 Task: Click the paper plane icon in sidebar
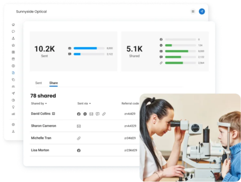click(13, 93)
